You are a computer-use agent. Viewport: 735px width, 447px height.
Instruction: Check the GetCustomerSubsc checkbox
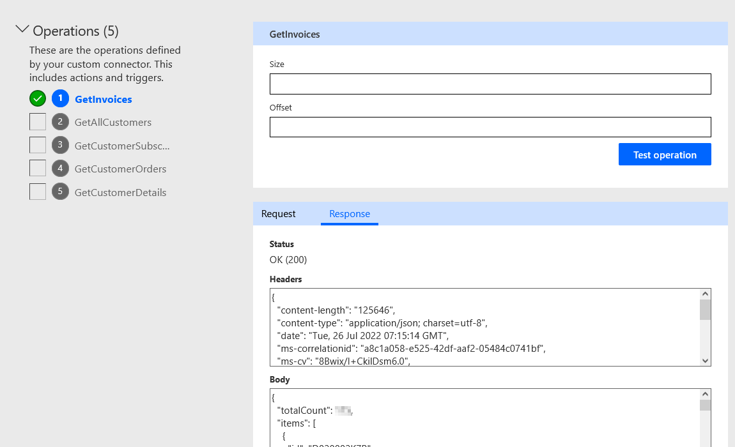[37, 145]
